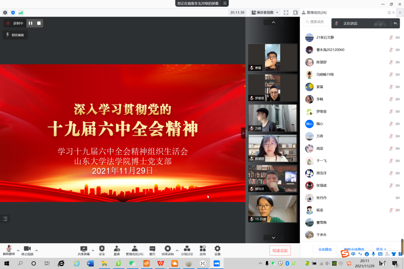Open the 安全 security options
This screenshot has width=404, height=269.
[x=102, y=250]
